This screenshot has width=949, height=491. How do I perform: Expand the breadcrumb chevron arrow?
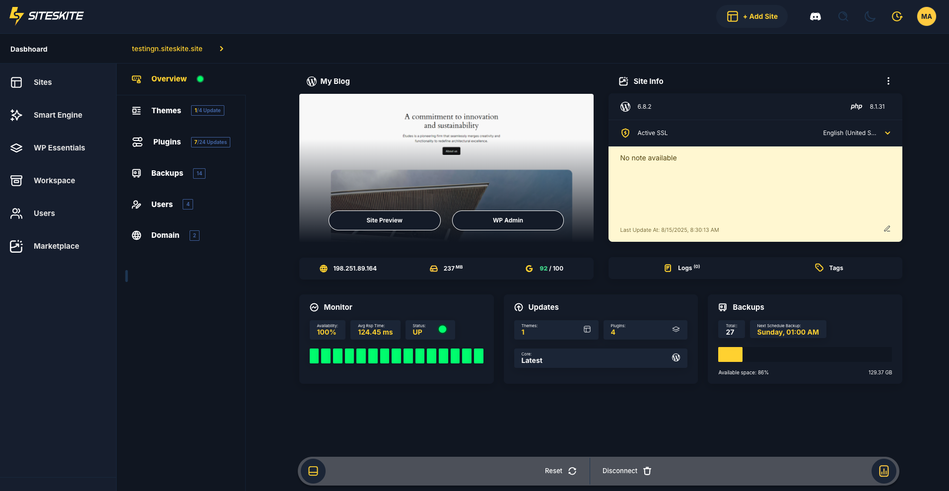(221, 49)
